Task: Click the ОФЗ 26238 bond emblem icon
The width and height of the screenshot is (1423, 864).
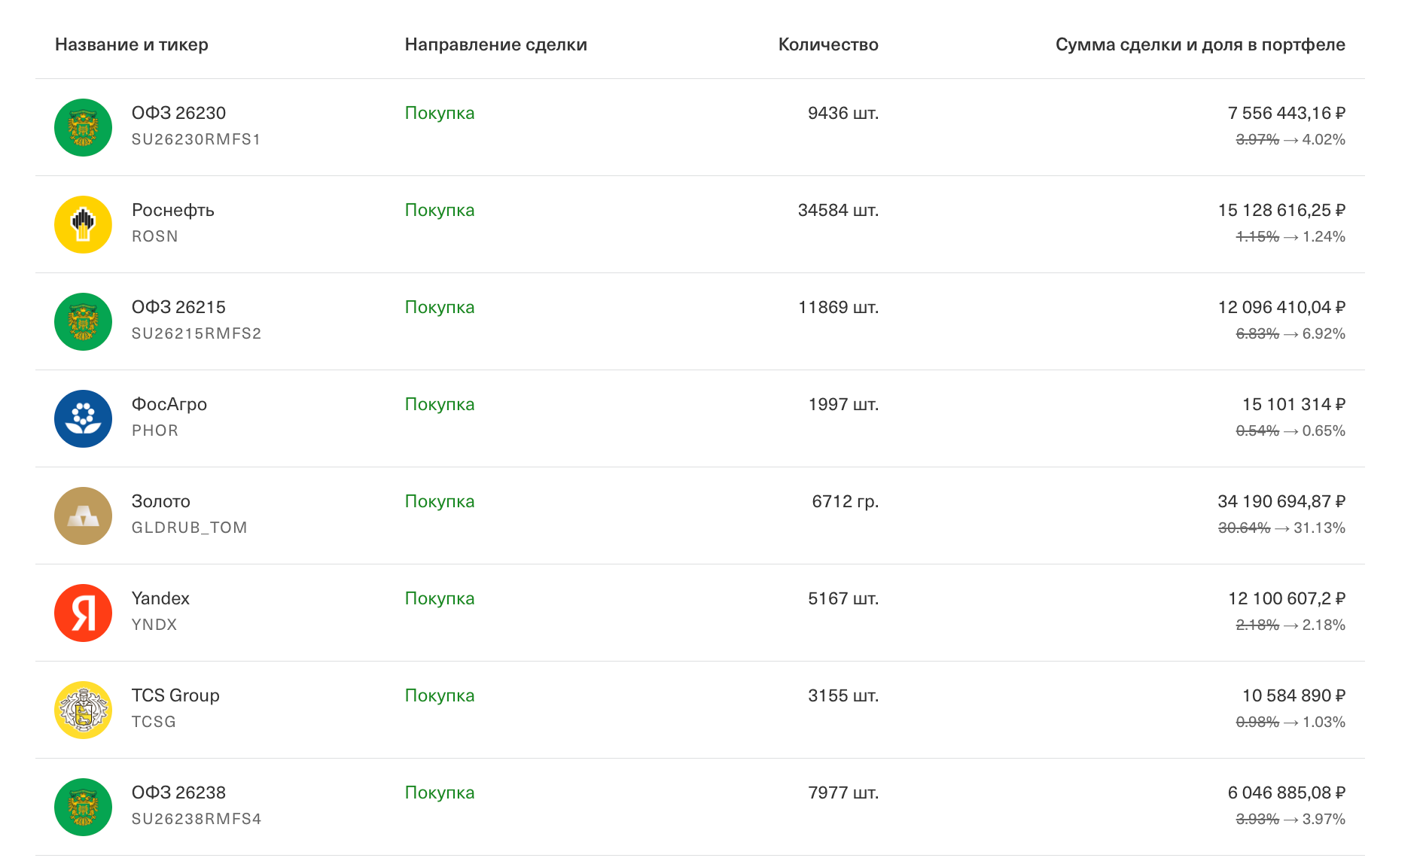Action: (83, 807)
